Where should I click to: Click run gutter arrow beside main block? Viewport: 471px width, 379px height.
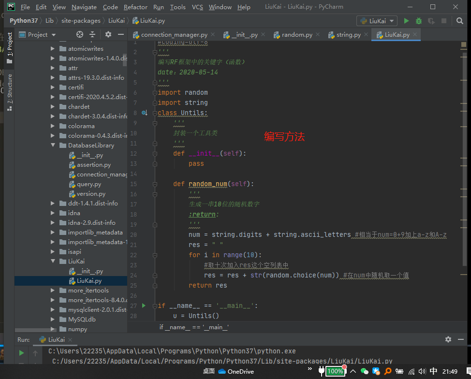[x=144, y=306]
